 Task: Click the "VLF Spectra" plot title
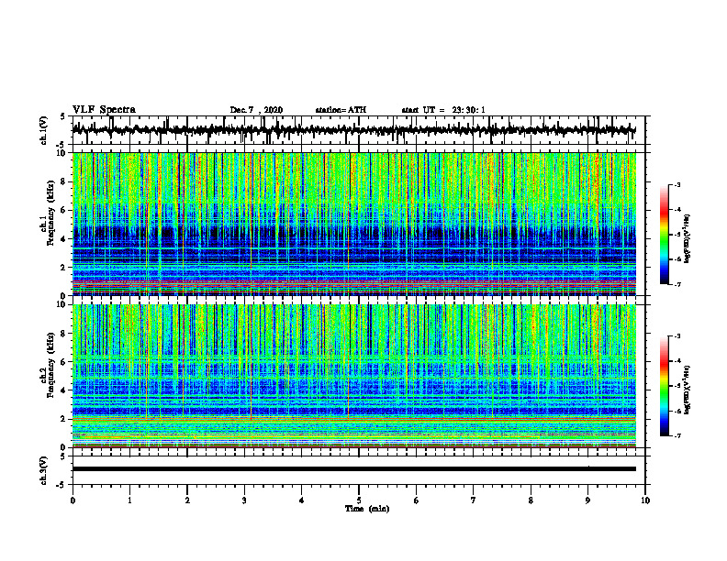(104, 110)
